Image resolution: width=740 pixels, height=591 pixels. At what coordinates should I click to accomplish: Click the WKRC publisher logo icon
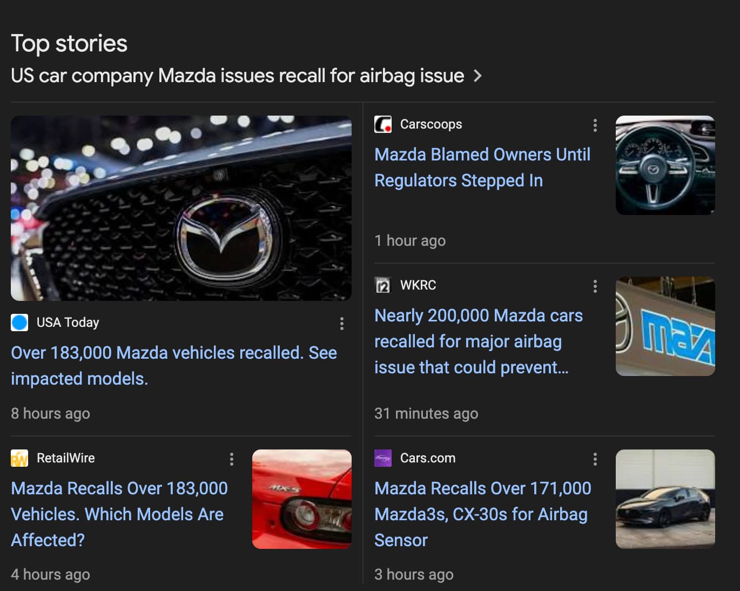(x=383, y=285)
